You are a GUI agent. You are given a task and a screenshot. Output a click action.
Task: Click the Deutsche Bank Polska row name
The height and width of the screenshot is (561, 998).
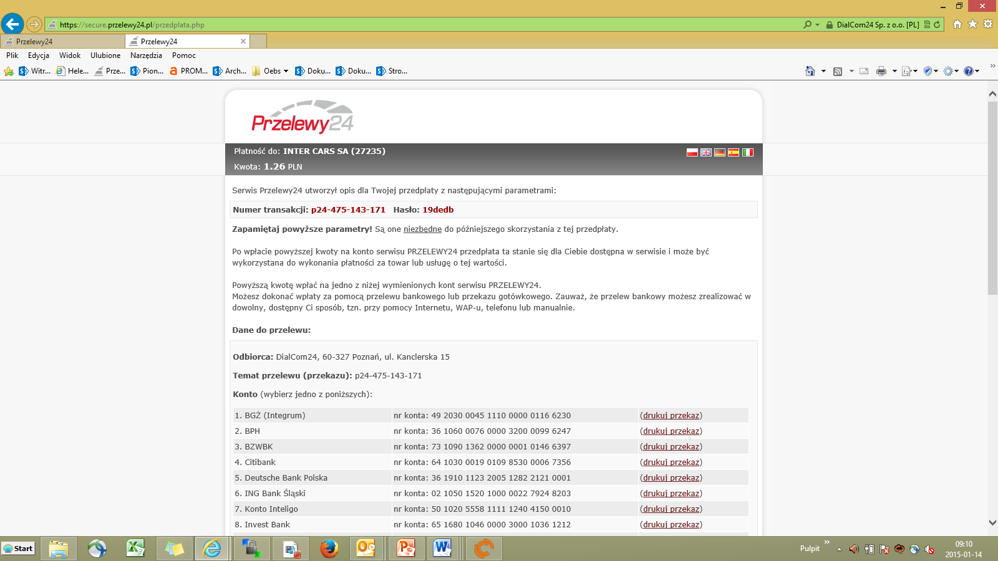tap(286, 478)
